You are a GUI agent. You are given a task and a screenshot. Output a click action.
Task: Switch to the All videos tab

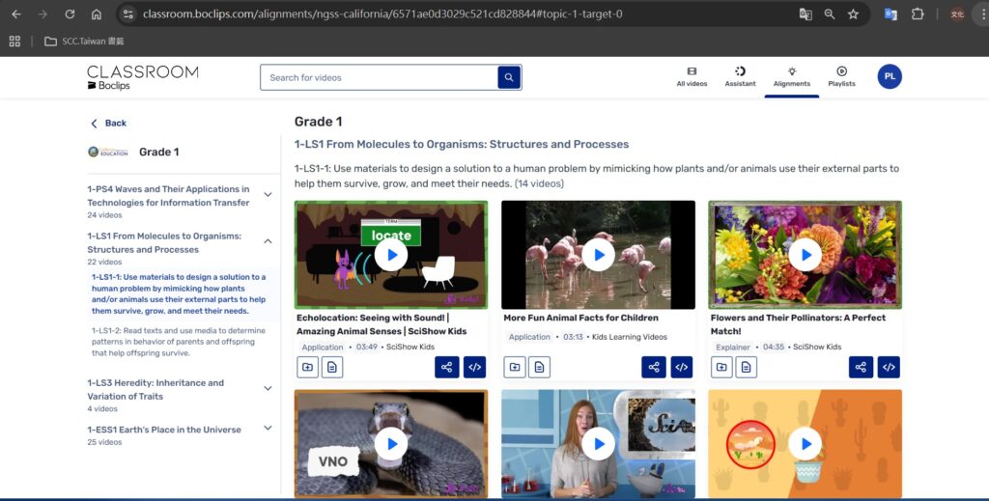pyautogui.click(x=692, y=77)
